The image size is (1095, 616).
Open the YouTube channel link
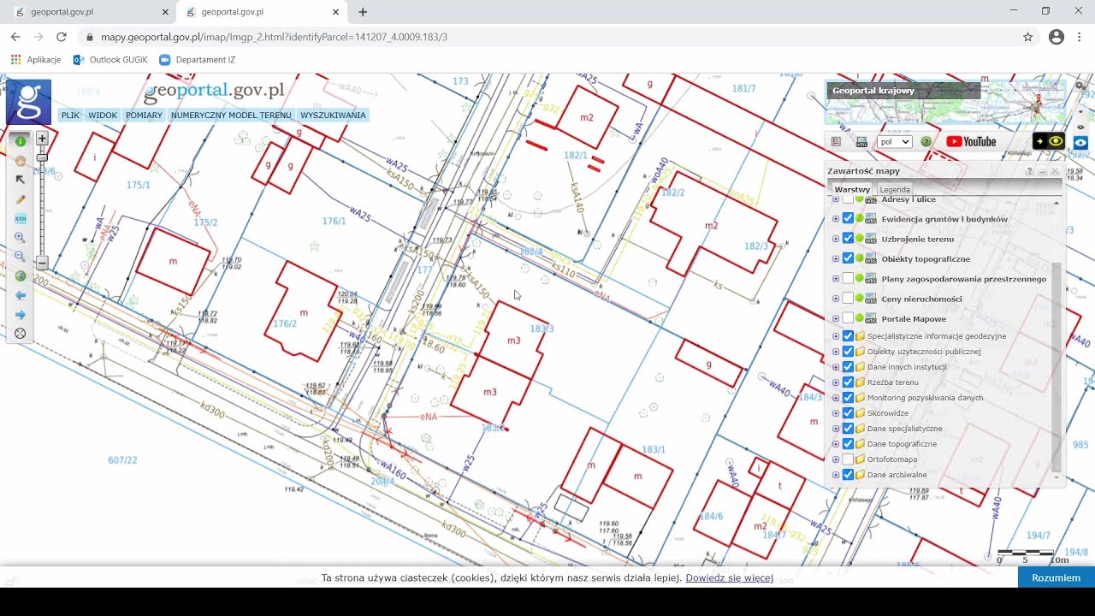pyautogui.click(x=971, y=142)
